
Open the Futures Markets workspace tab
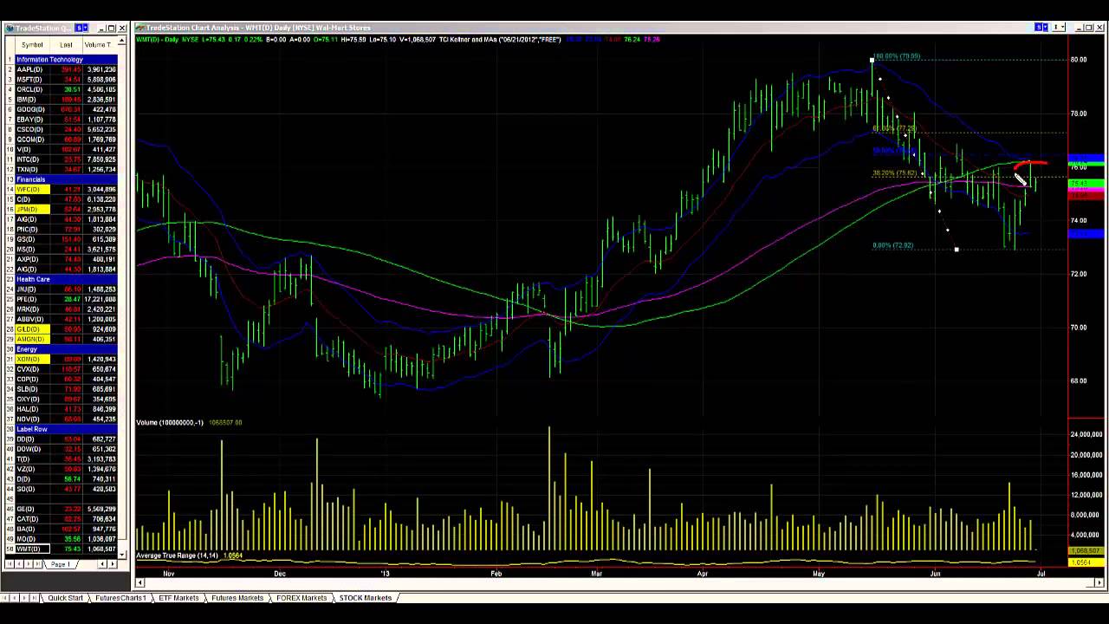(237, 598)
